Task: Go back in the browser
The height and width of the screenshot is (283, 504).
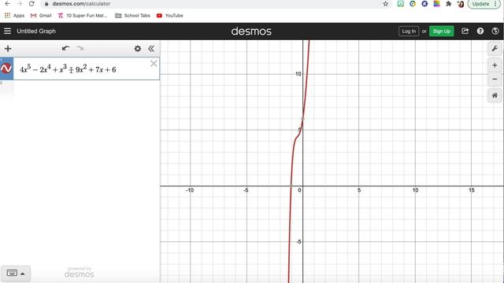Action: click(x=7, y=4)
